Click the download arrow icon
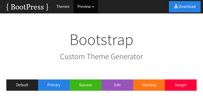 click(176, 6)
